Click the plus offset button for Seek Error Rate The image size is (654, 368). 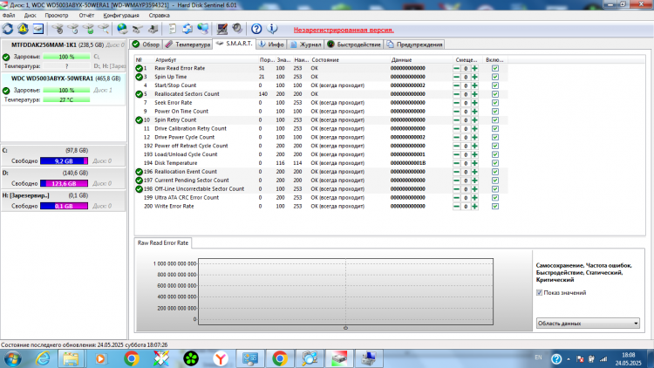click(474, 103)
